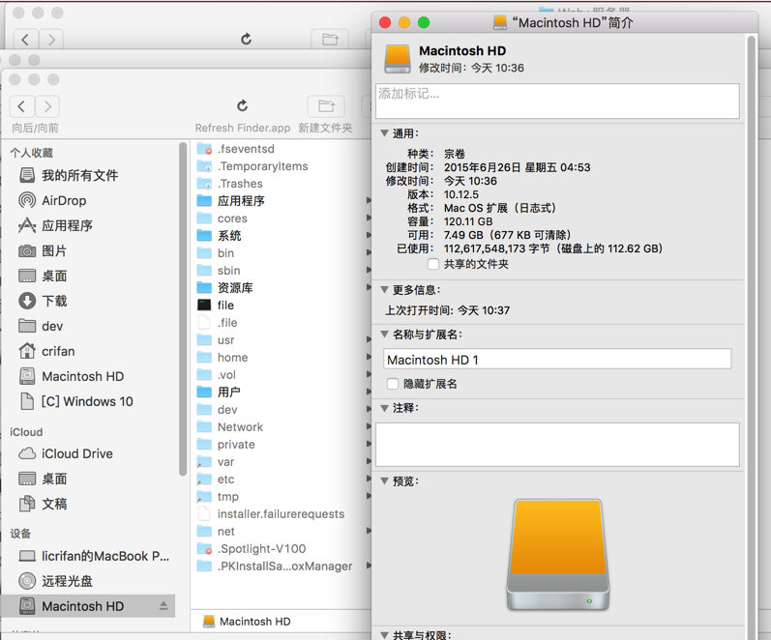The width and height of the screenshot is (771, 640).
Task: Eject Macintosh HD using sidebar eject icon
Action: click(x=163, y=606)
